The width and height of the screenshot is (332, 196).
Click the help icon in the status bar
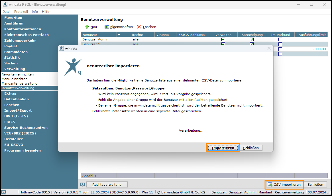[x=3, y=192]
